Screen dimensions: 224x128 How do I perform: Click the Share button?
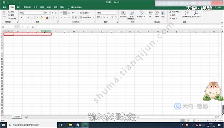(x=218, y=7)
